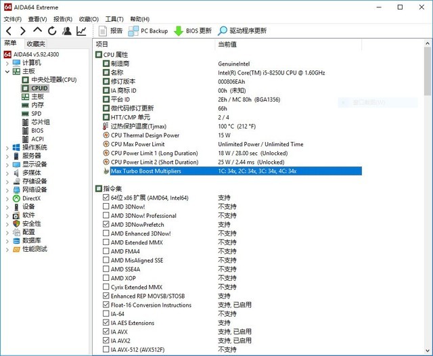Viewport: 433px width, 356px height.
Task: Expand the 网络设备 tree node
Action: click(x=7, y=190)
